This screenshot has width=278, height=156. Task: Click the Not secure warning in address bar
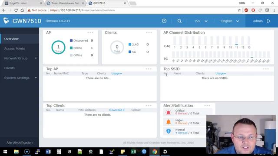click(x=37, y=10)
